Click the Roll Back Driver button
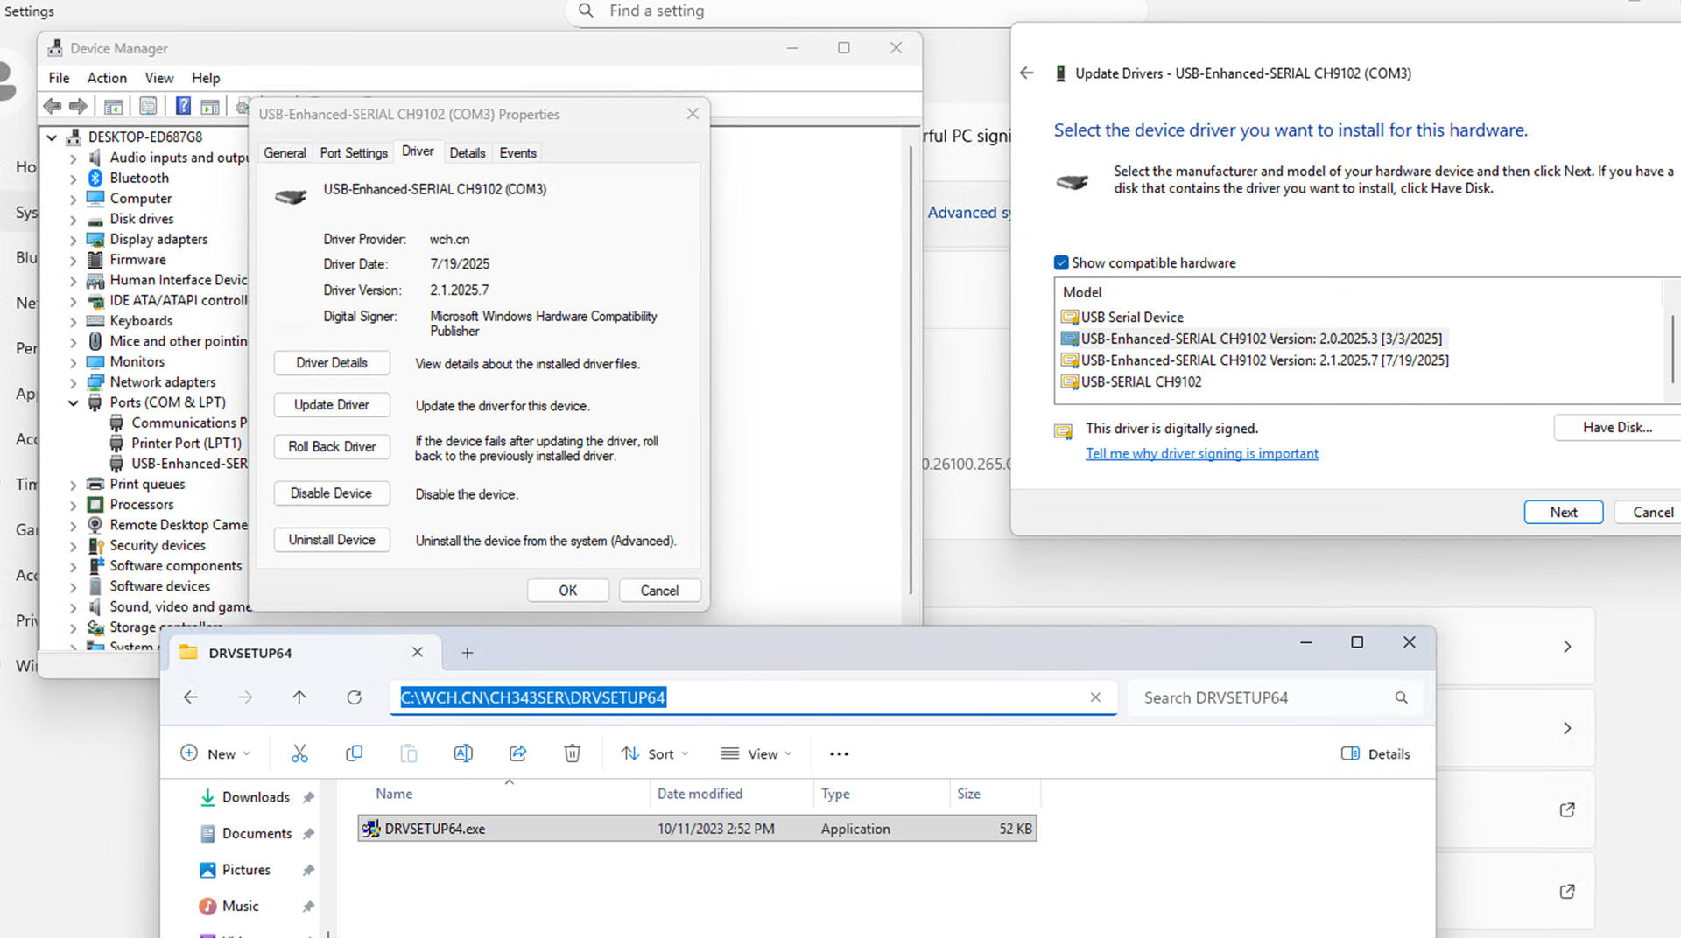The height and width of the screenshot is (938, 1681). coord(332,447)
